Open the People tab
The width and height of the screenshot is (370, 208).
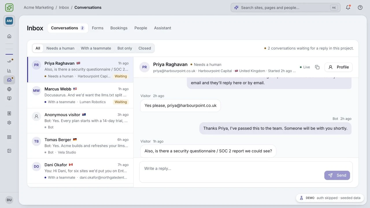(x=141, y=28)
